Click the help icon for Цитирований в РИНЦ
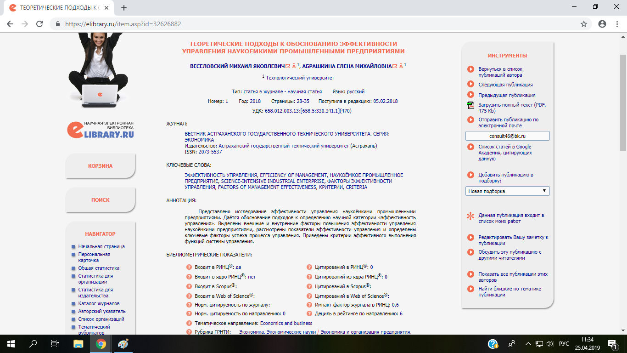Image resolution: width=627 pixels, height=353 pixels. pyautogui.click(x=309, y=267)
